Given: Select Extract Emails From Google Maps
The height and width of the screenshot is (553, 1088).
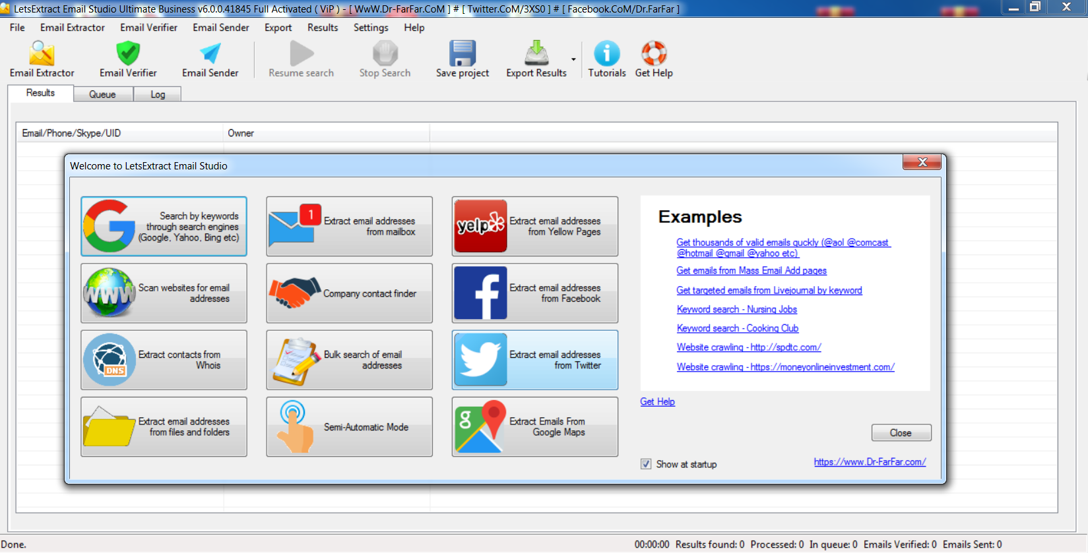Looking at the screenshot, I should click(x=534, y=426).
